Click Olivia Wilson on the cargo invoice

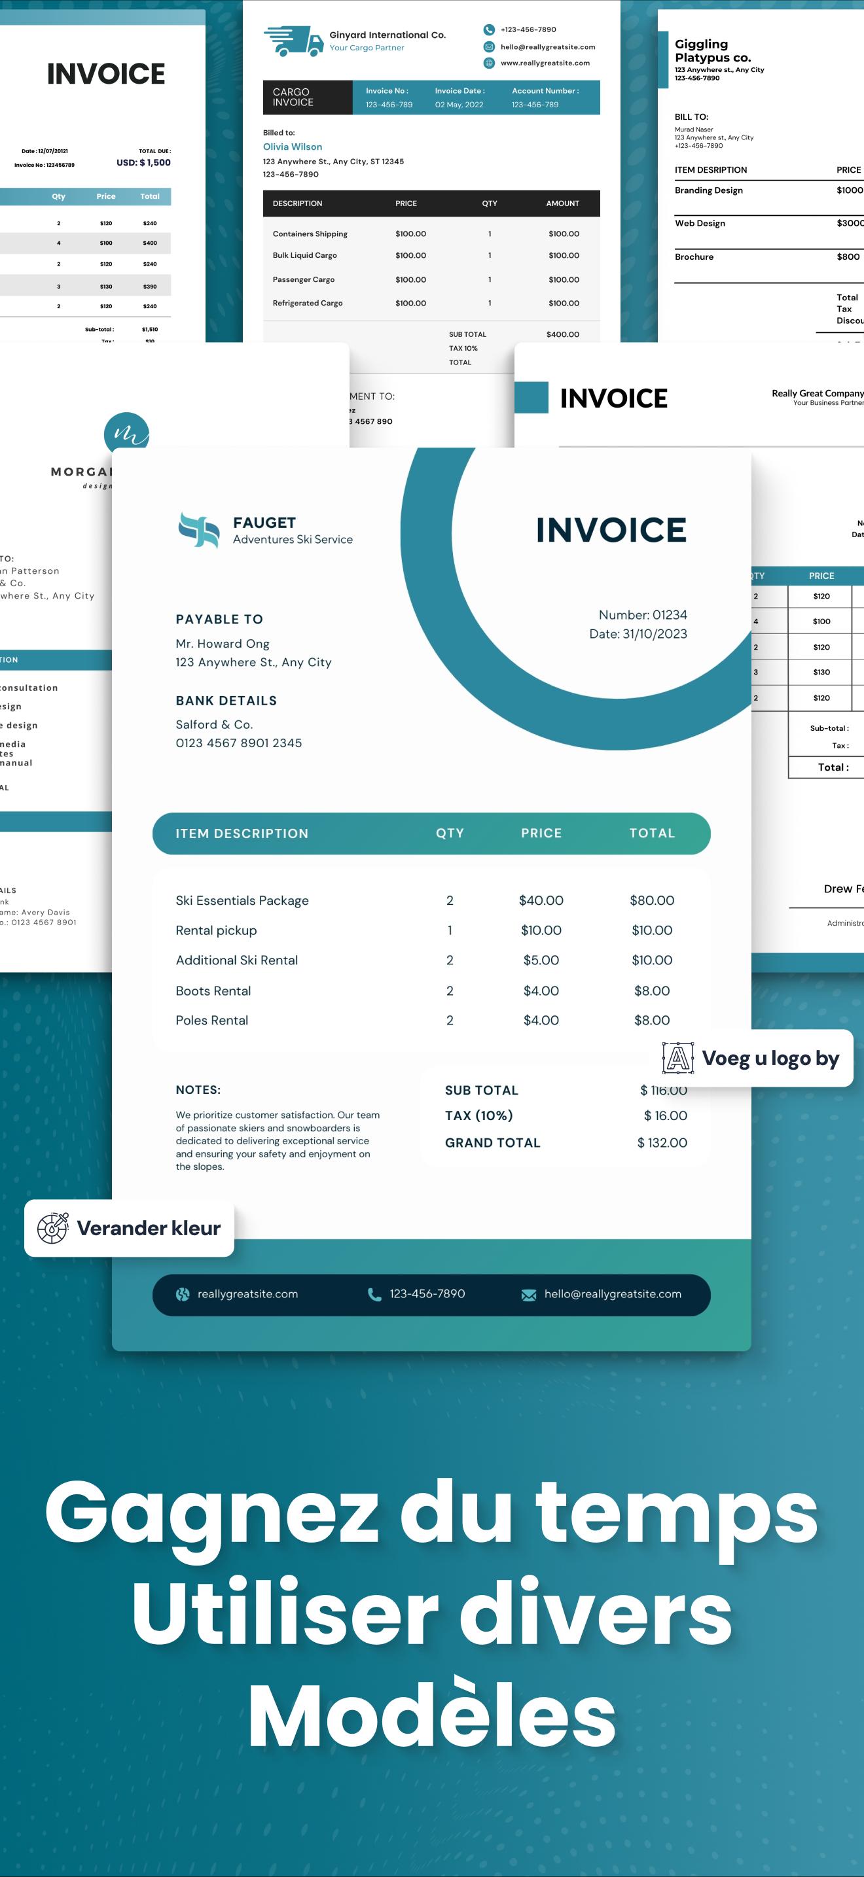[x=293, y=147]
